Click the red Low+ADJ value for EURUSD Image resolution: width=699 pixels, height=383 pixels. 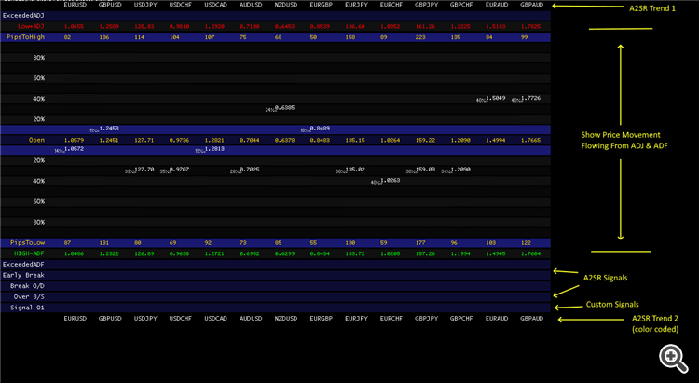[74, 27]
